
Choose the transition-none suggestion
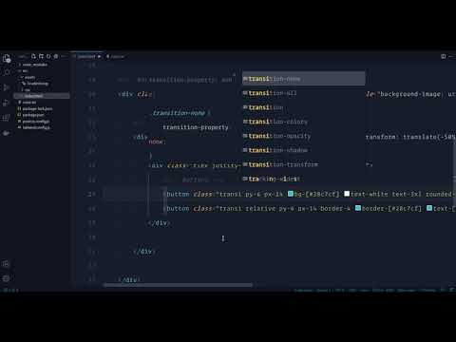[x=304, y=79]
